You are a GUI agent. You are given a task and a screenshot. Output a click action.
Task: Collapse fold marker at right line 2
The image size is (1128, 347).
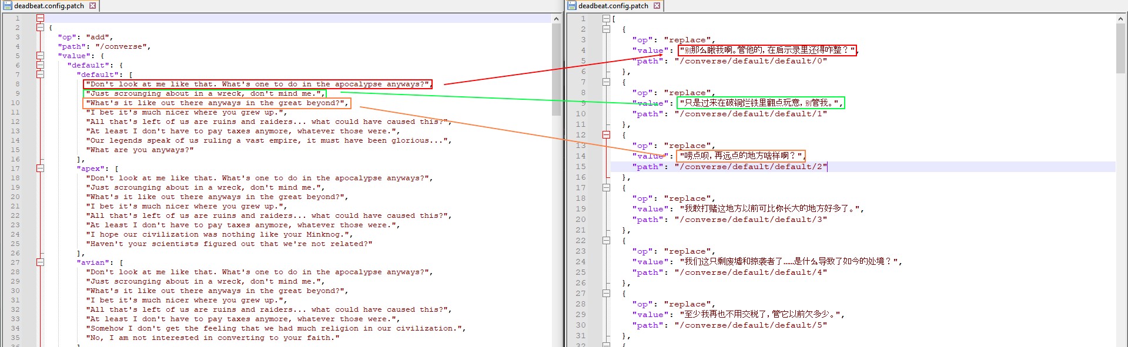[x=606, y=29]
